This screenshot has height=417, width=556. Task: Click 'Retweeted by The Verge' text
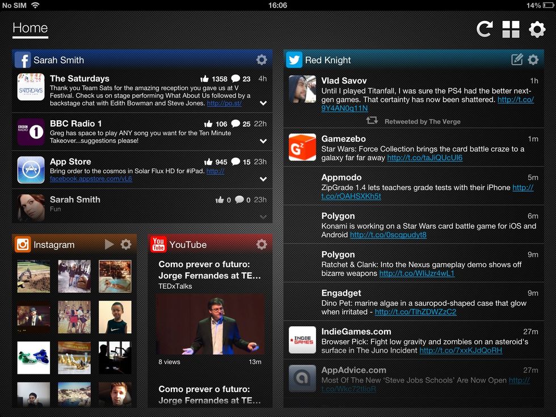[x=423, y=121]
